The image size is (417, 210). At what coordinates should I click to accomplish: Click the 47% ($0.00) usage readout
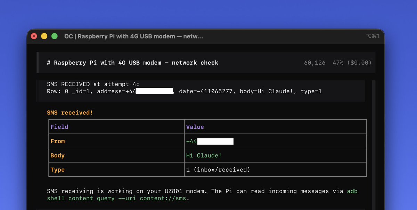coord(351,63)
